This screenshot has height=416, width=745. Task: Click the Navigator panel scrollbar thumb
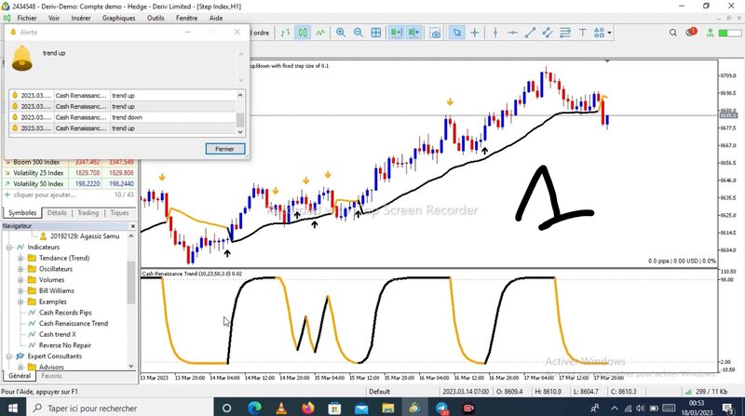131,282
